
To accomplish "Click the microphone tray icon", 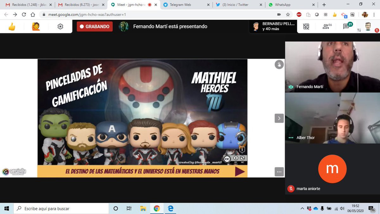I will (322, 208).
